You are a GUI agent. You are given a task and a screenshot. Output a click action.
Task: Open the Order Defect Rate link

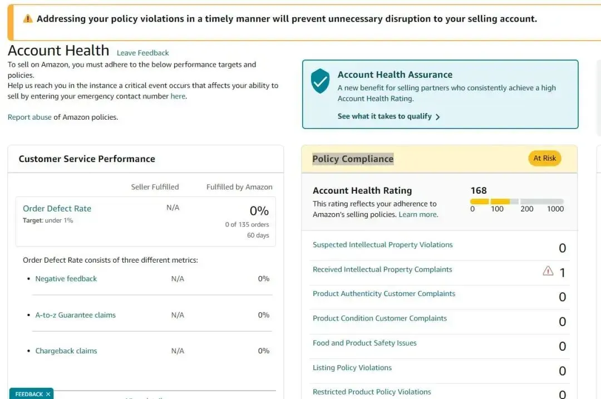click(x=57, y=209)
